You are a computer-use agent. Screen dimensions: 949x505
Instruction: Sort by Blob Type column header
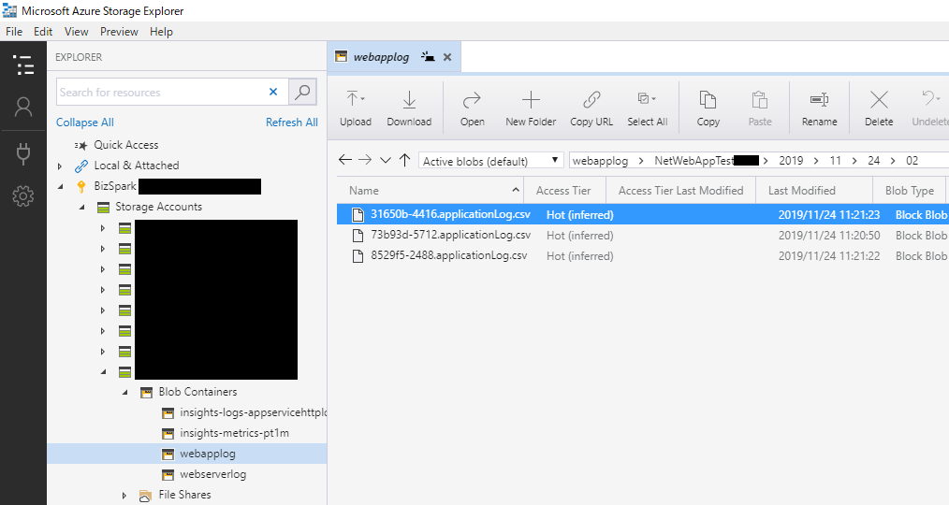[910, 191]
